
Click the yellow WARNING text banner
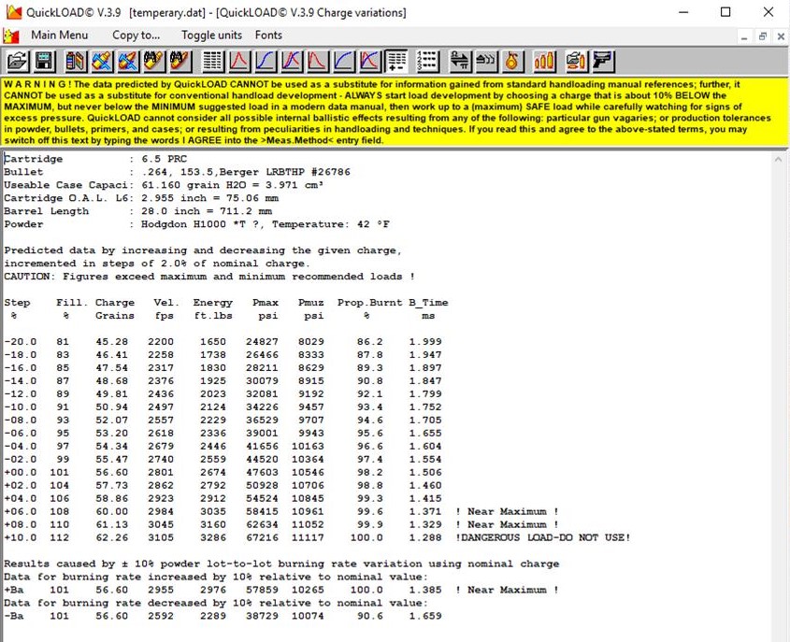[395, 112]
